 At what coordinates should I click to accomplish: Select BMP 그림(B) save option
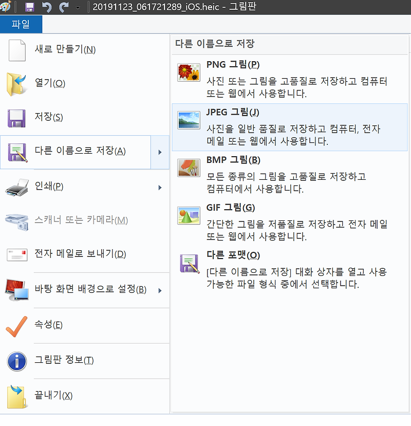click(x=290, y=175)
